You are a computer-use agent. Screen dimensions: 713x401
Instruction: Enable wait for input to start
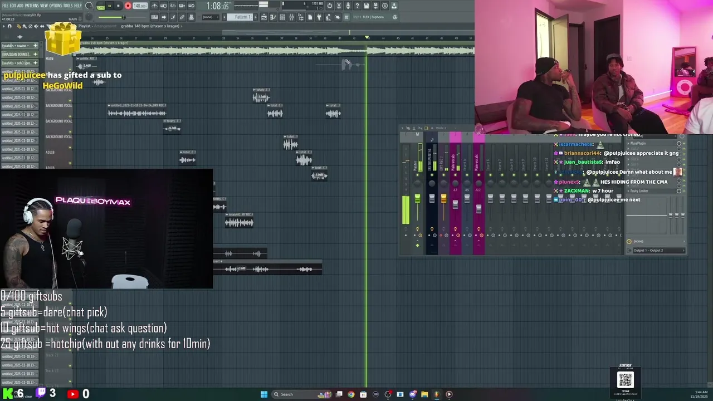click(x=164, y=6)
